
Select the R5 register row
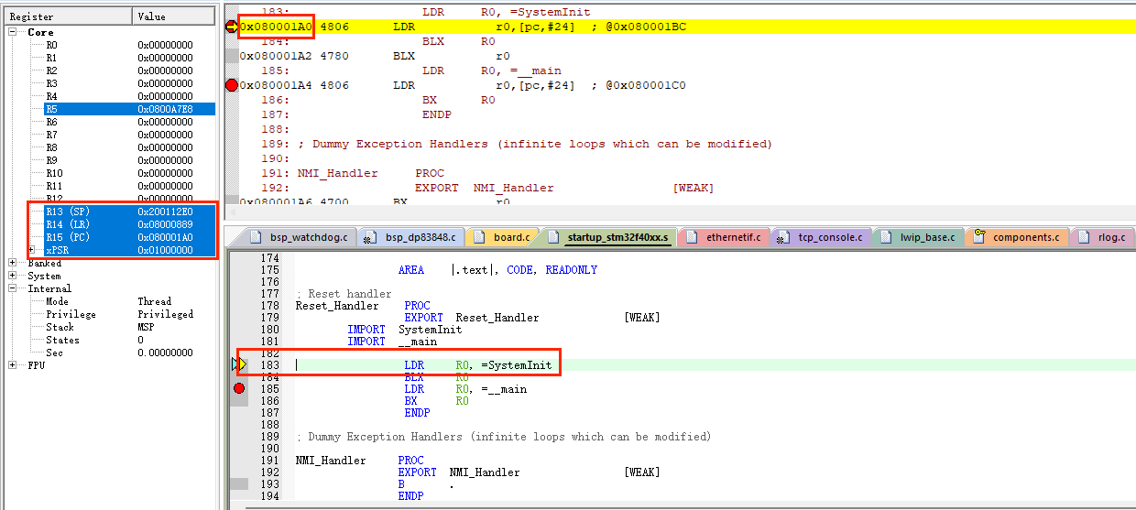click(x=129, y=109)
